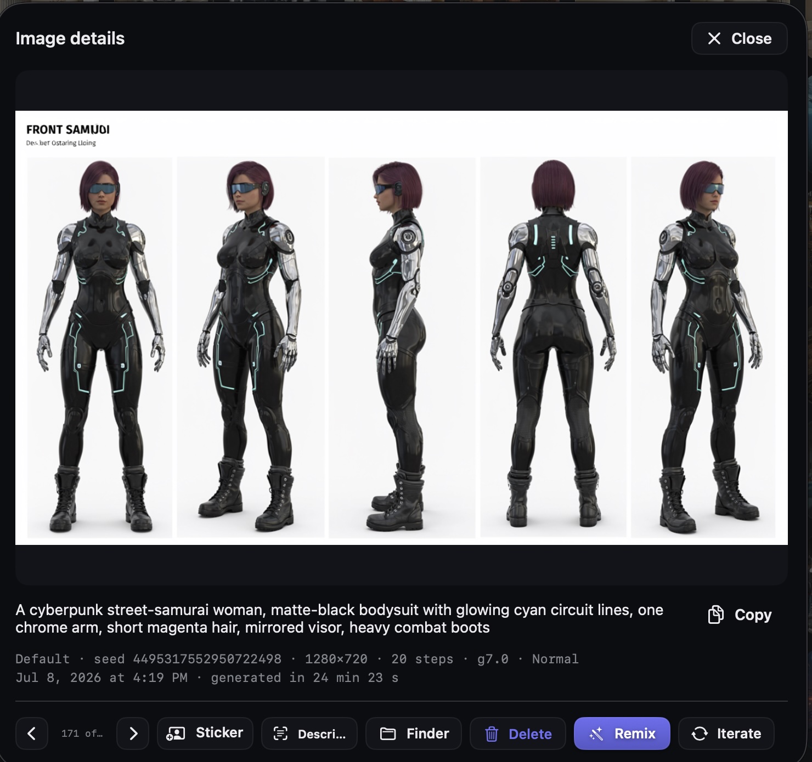Click the Remix sparkle wand icon

[x=596, y=733]
